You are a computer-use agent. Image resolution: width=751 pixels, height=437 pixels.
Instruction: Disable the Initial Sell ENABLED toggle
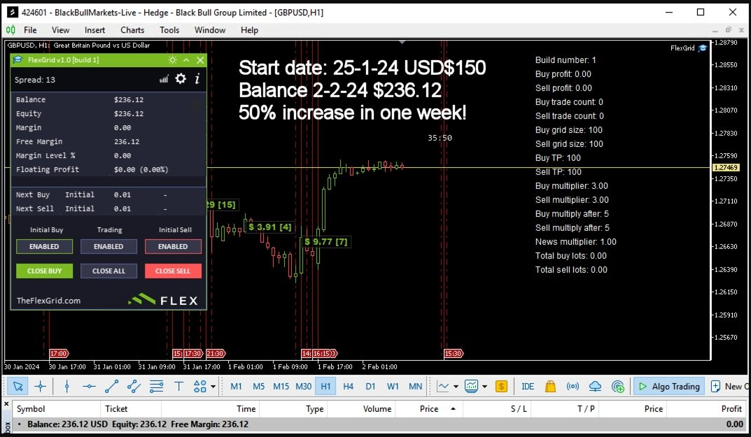point(173,246)
